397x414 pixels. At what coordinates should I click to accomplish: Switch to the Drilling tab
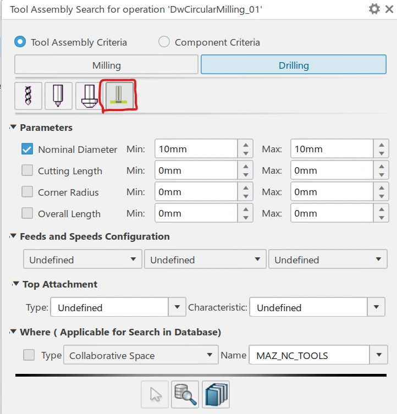(294, 65)
